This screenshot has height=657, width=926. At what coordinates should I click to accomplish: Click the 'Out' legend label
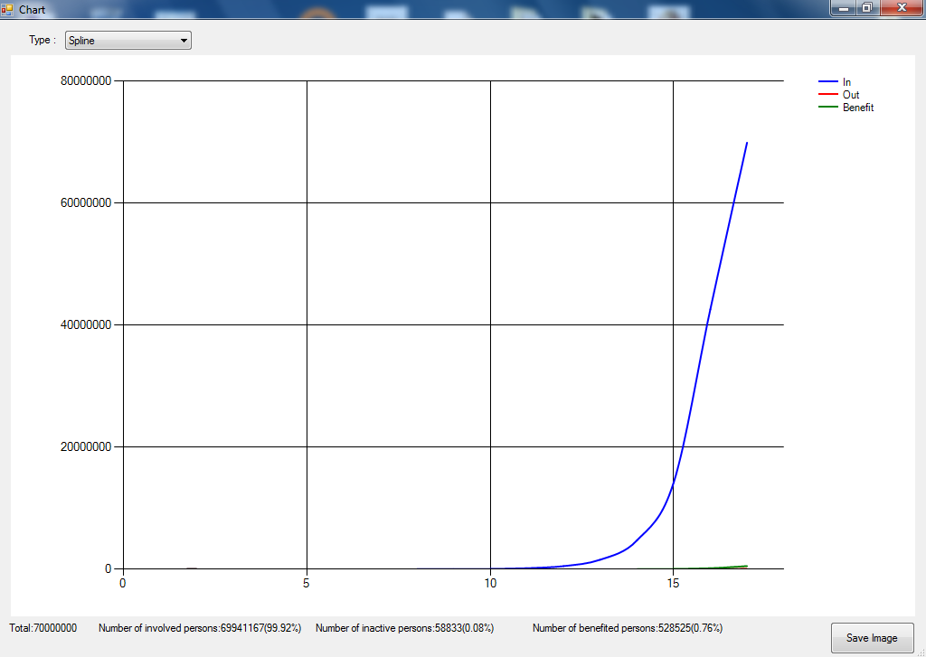click(x=851, y=95)
